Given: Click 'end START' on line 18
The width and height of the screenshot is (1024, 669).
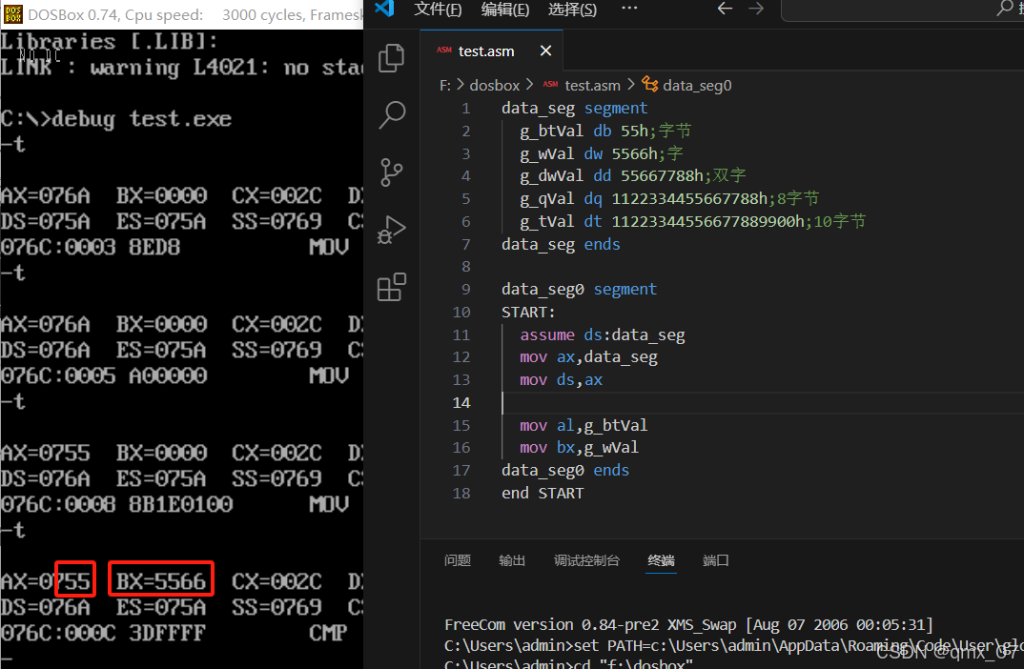Looking at the screenshot, I should point(543,494).
